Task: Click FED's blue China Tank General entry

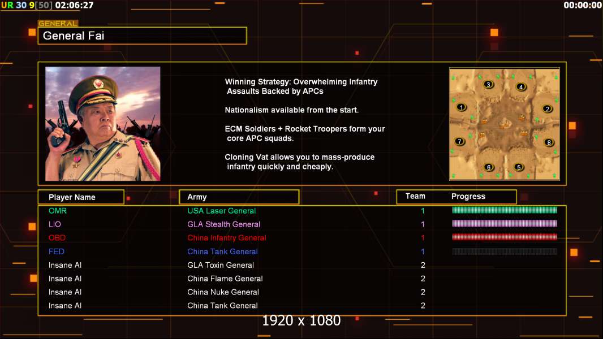Action: (x=223, y=251)
